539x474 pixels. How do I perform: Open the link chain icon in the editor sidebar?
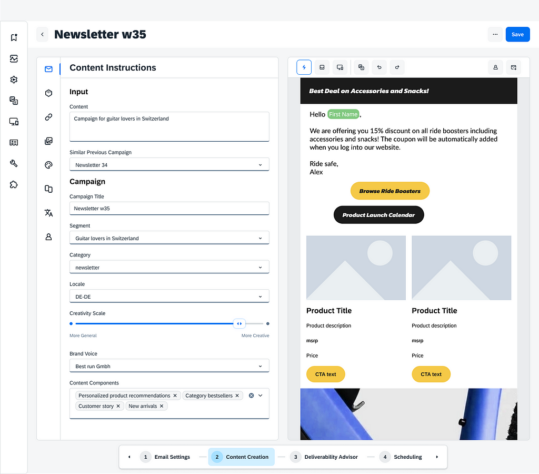pos(48,117)
